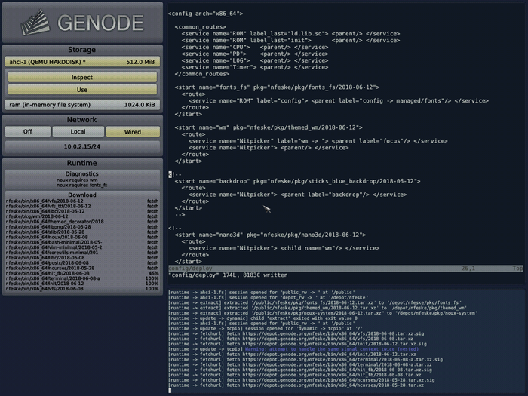Turn network Off

(27, 131)
